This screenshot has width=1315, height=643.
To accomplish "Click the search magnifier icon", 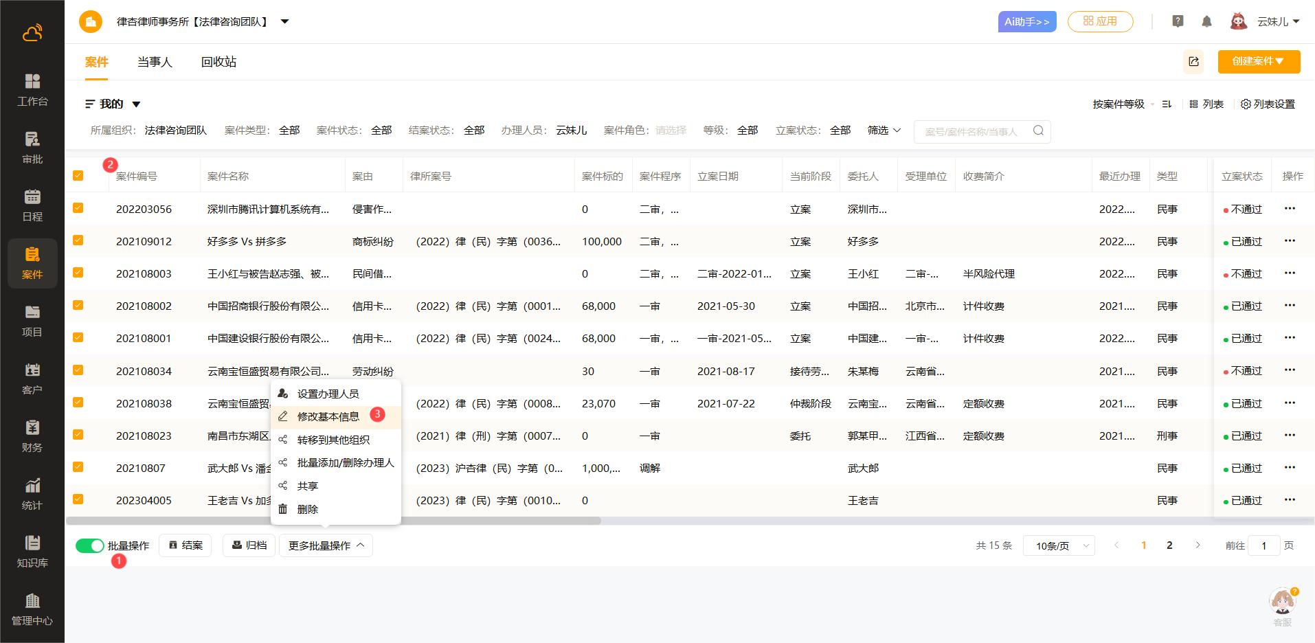I will pos(1038,131).
